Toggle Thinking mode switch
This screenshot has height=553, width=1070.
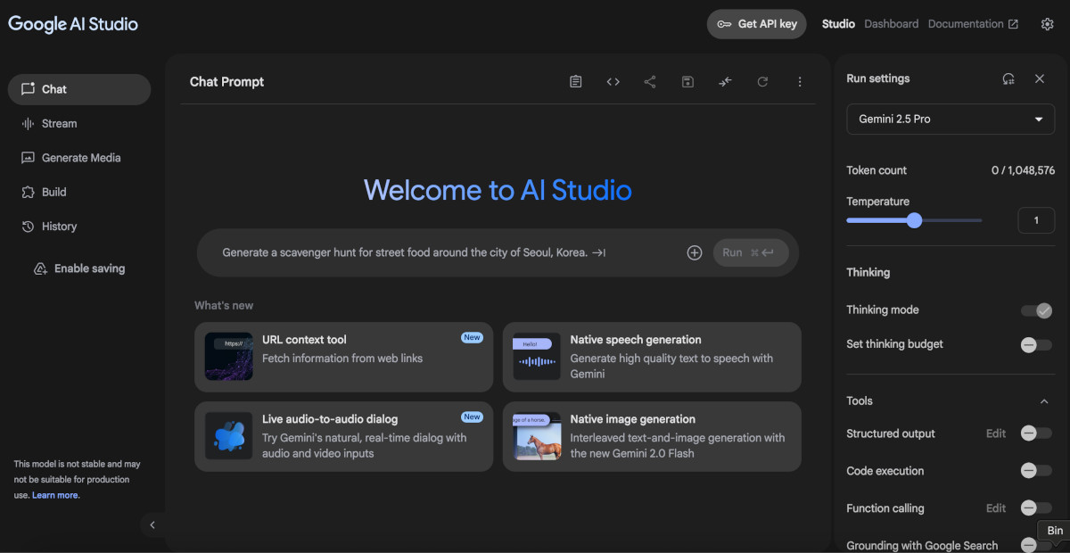(x=1036, y=310)
